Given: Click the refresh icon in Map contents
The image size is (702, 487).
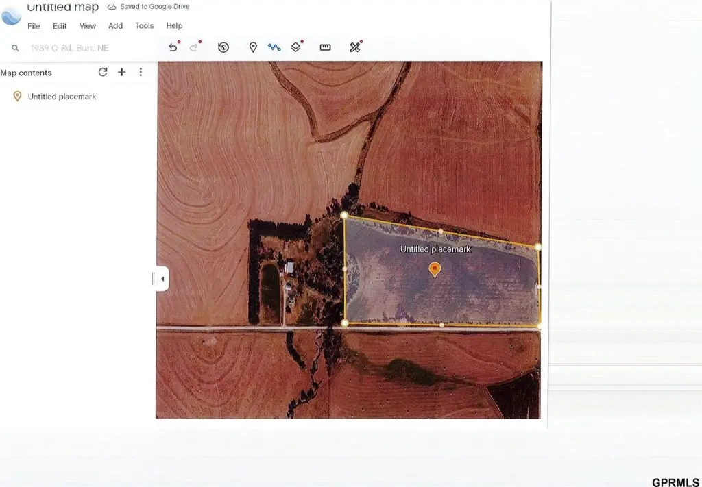Looking at the screenshot, I should click(x=103, y=73).
